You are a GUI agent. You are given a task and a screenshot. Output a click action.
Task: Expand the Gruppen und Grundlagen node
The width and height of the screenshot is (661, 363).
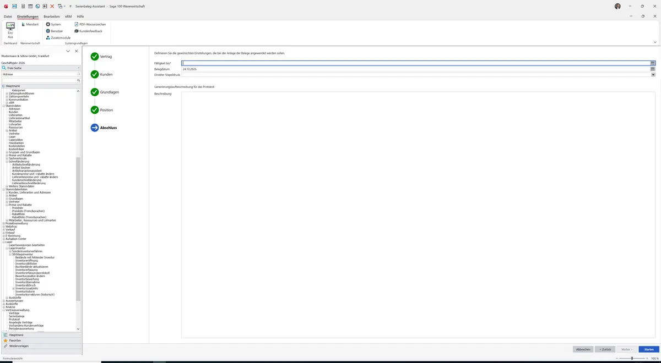click(7, 152)
